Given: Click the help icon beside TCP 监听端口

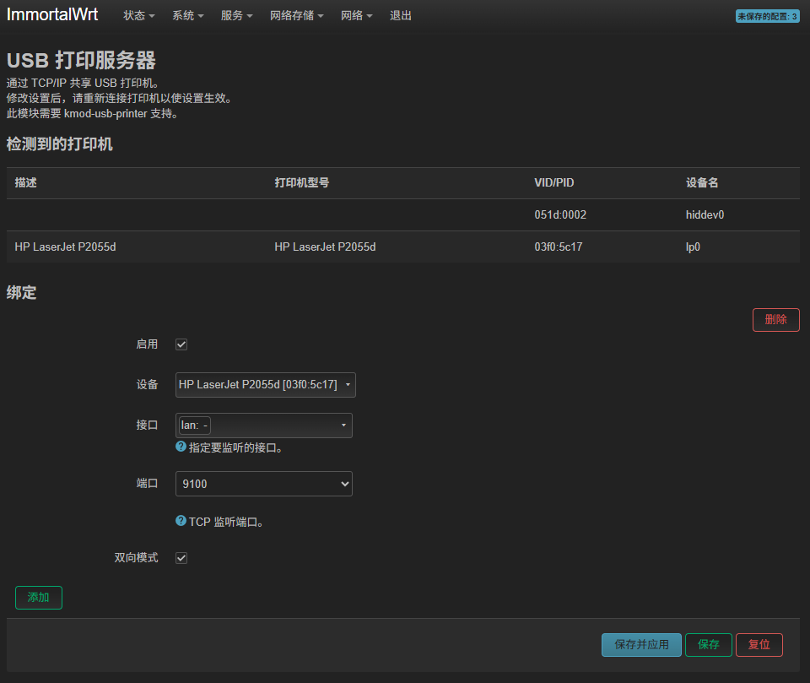Looking at the screenshot, I should click(181, 521).
